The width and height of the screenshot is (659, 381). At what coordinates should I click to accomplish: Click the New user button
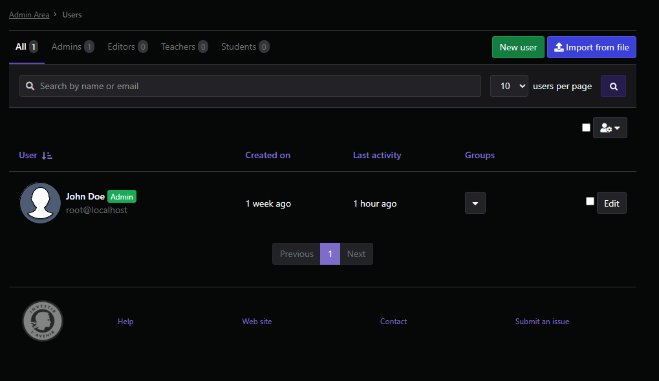point(518,47)
